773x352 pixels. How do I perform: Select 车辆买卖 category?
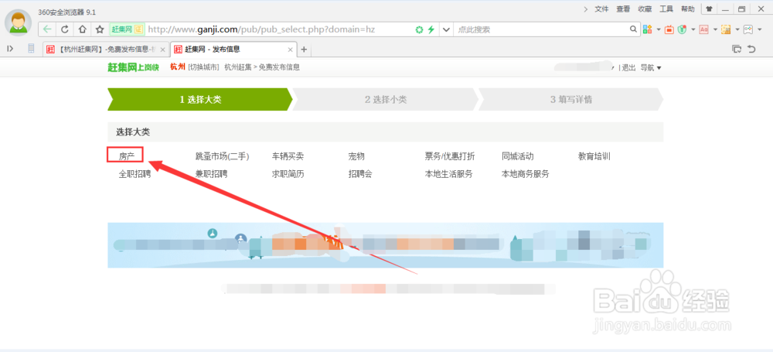click(288, 156)
